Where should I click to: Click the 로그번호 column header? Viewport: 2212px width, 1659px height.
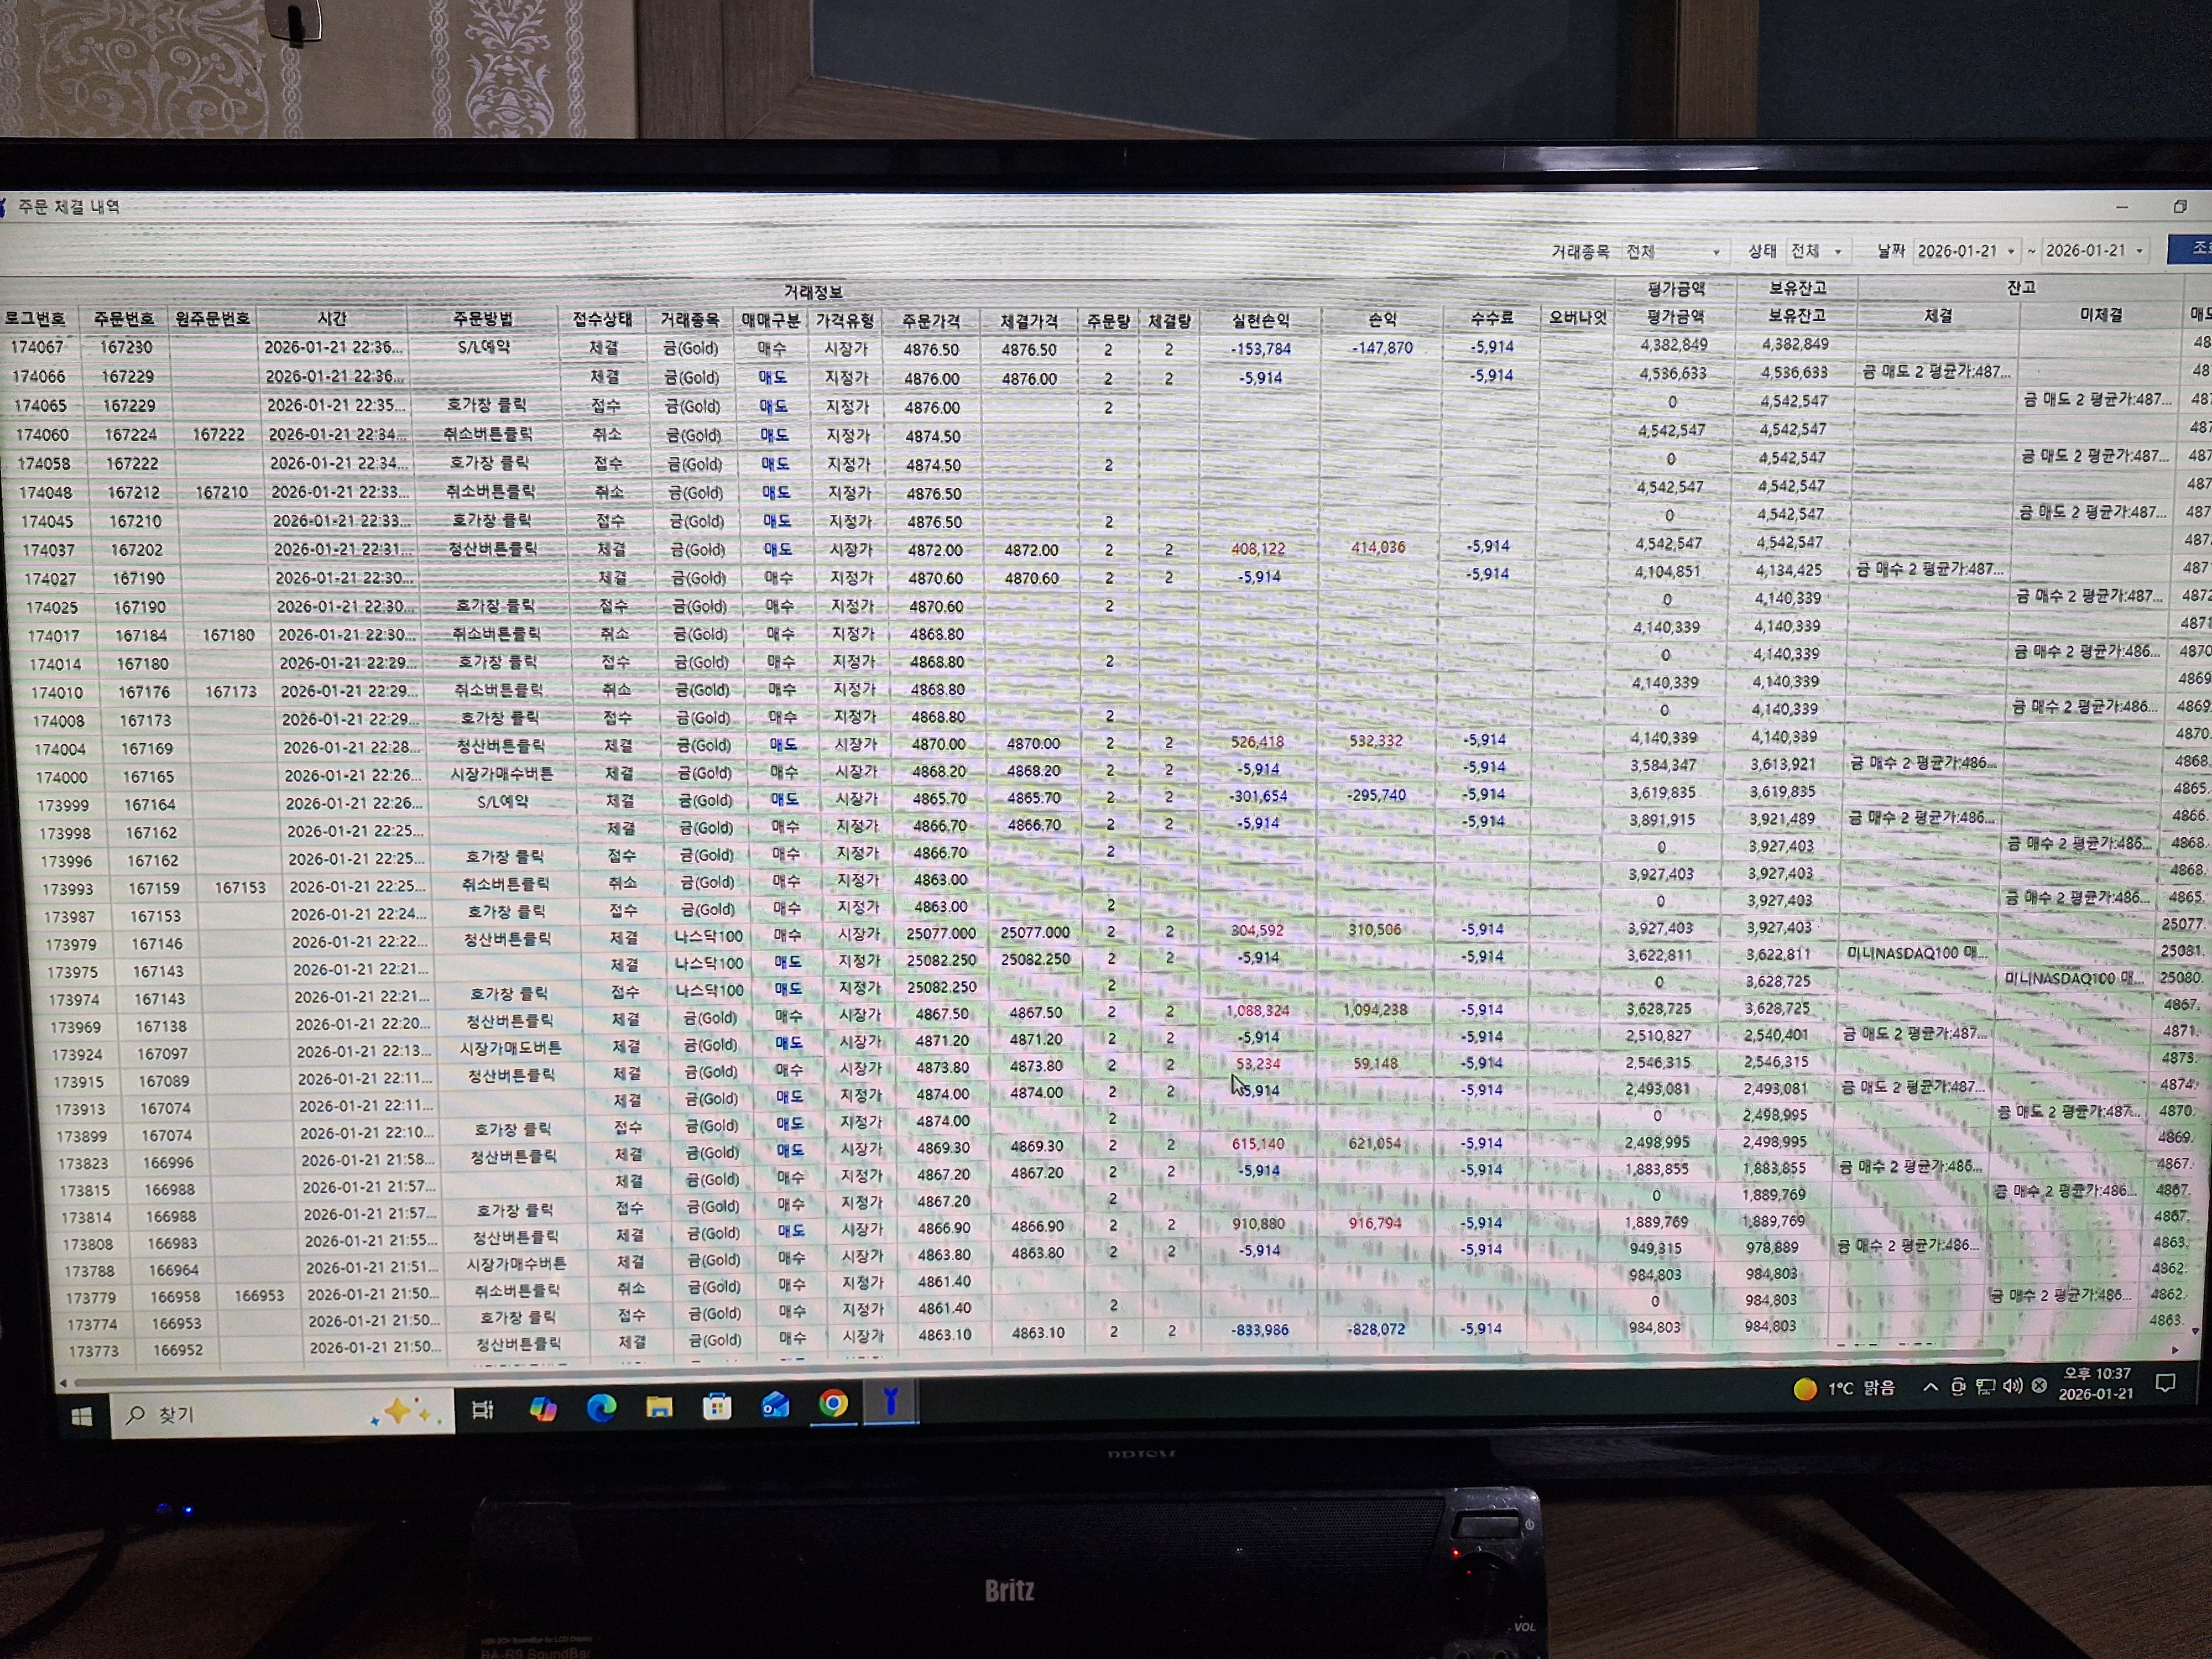(x=36, y=319)
